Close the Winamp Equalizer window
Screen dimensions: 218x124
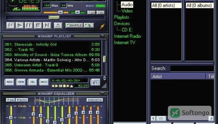click(106, 93)
